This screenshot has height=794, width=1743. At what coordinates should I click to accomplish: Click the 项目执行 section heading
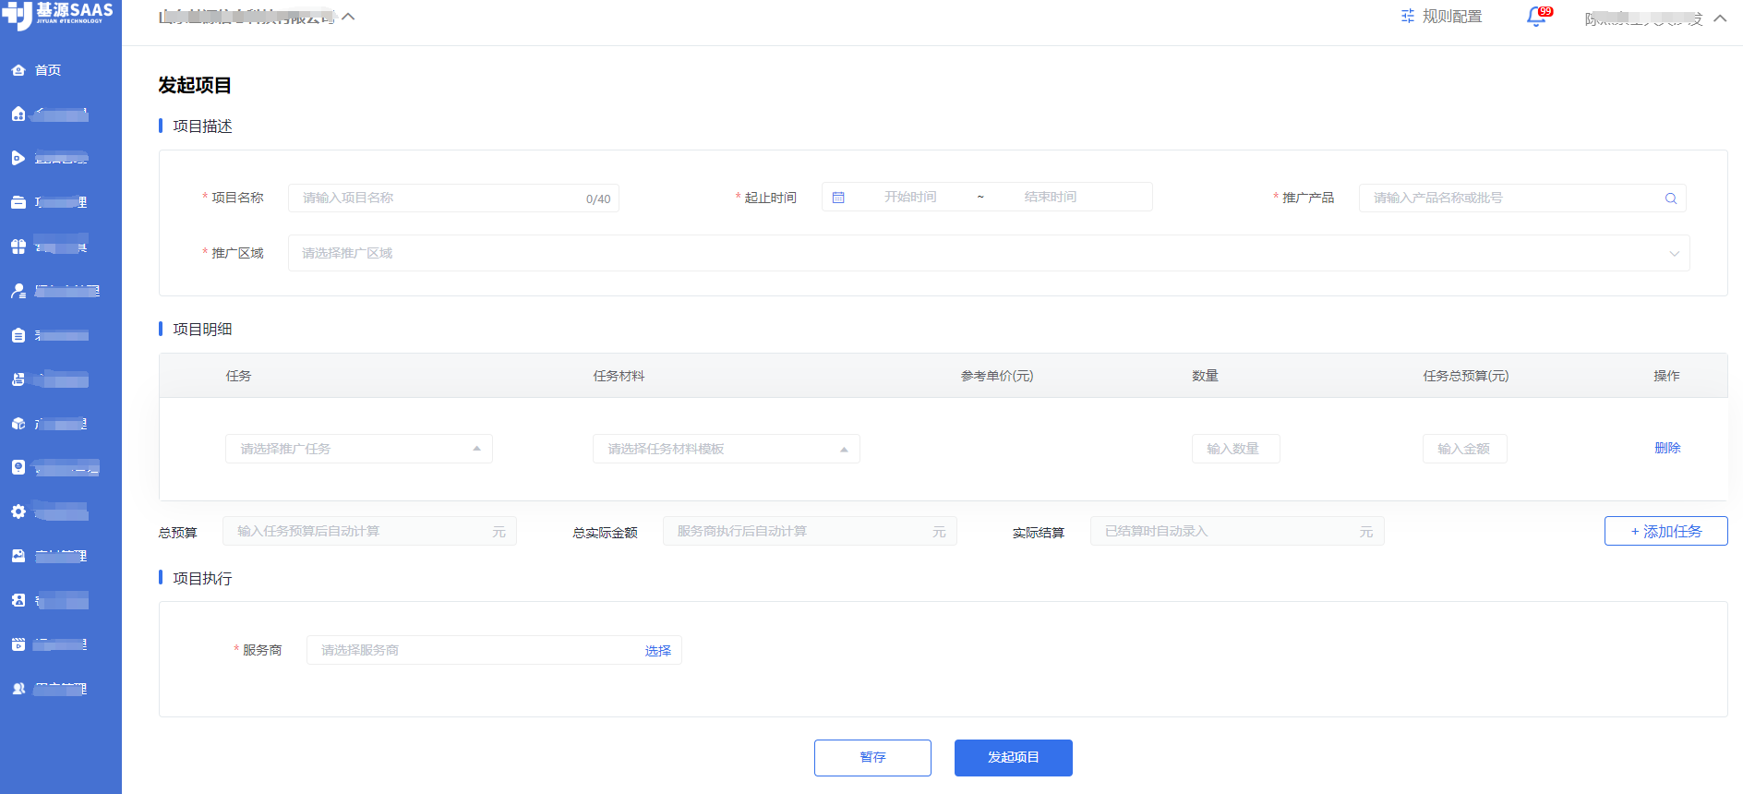202,578
